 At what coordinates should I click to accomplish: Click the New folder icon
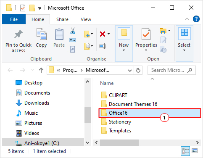[x=124, y=32]
